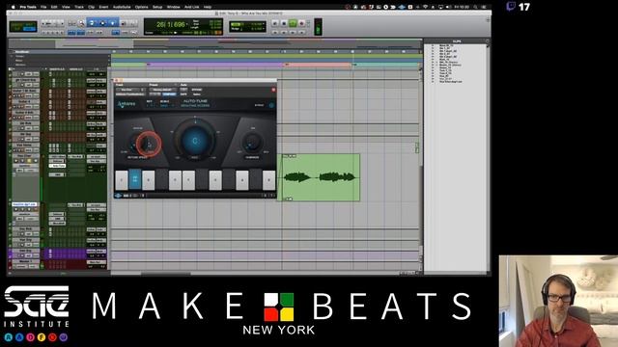Toggle the C key on the Auto-Tune keyboard
Image resolution: width=618 pixels, height=347 pixels.
click(122, 180)
